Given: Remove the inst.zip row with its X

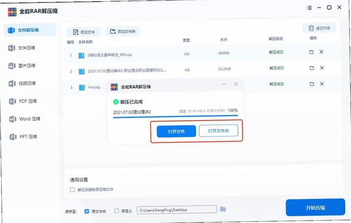Looking at the screenshot, I should pos(322,84).
